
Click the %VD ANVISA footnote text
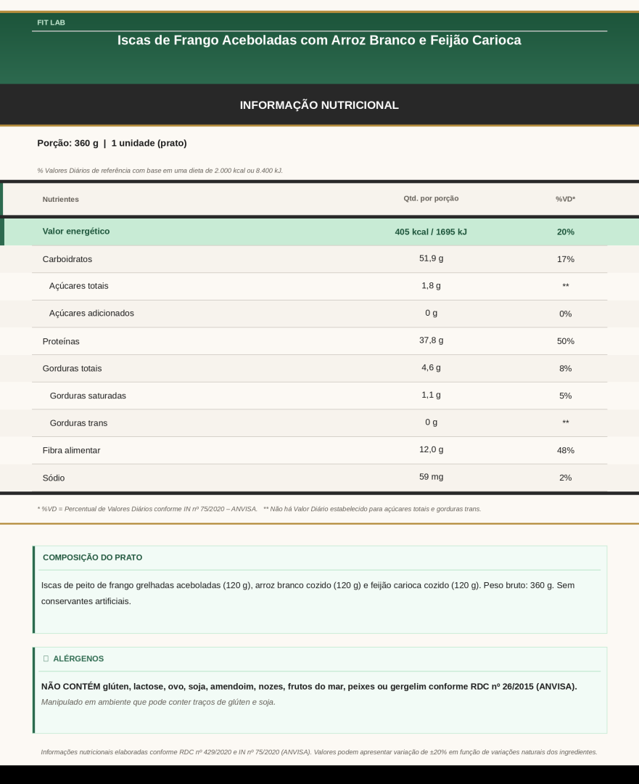pos(147,509)
